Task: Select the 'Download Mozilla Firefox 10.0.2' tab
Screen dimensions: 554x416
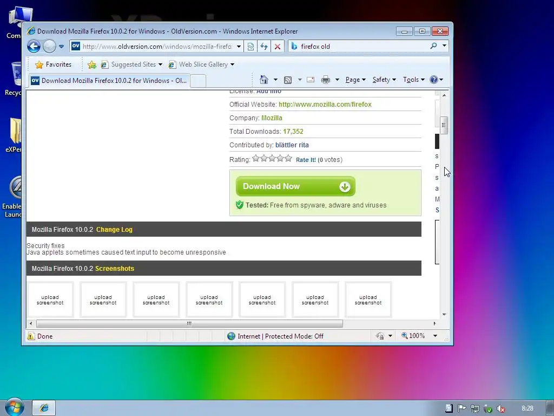Action: 109,81
